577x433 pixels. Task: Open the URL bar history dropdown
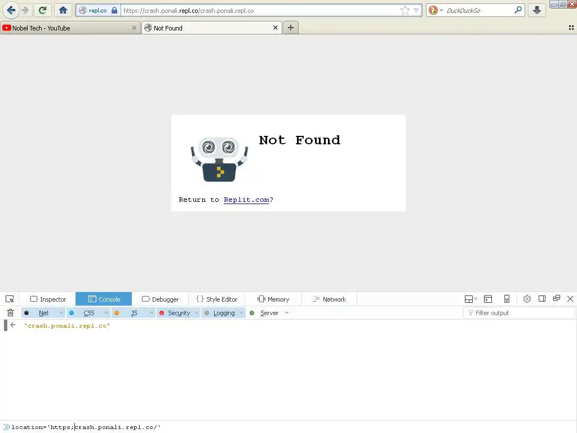416,10
